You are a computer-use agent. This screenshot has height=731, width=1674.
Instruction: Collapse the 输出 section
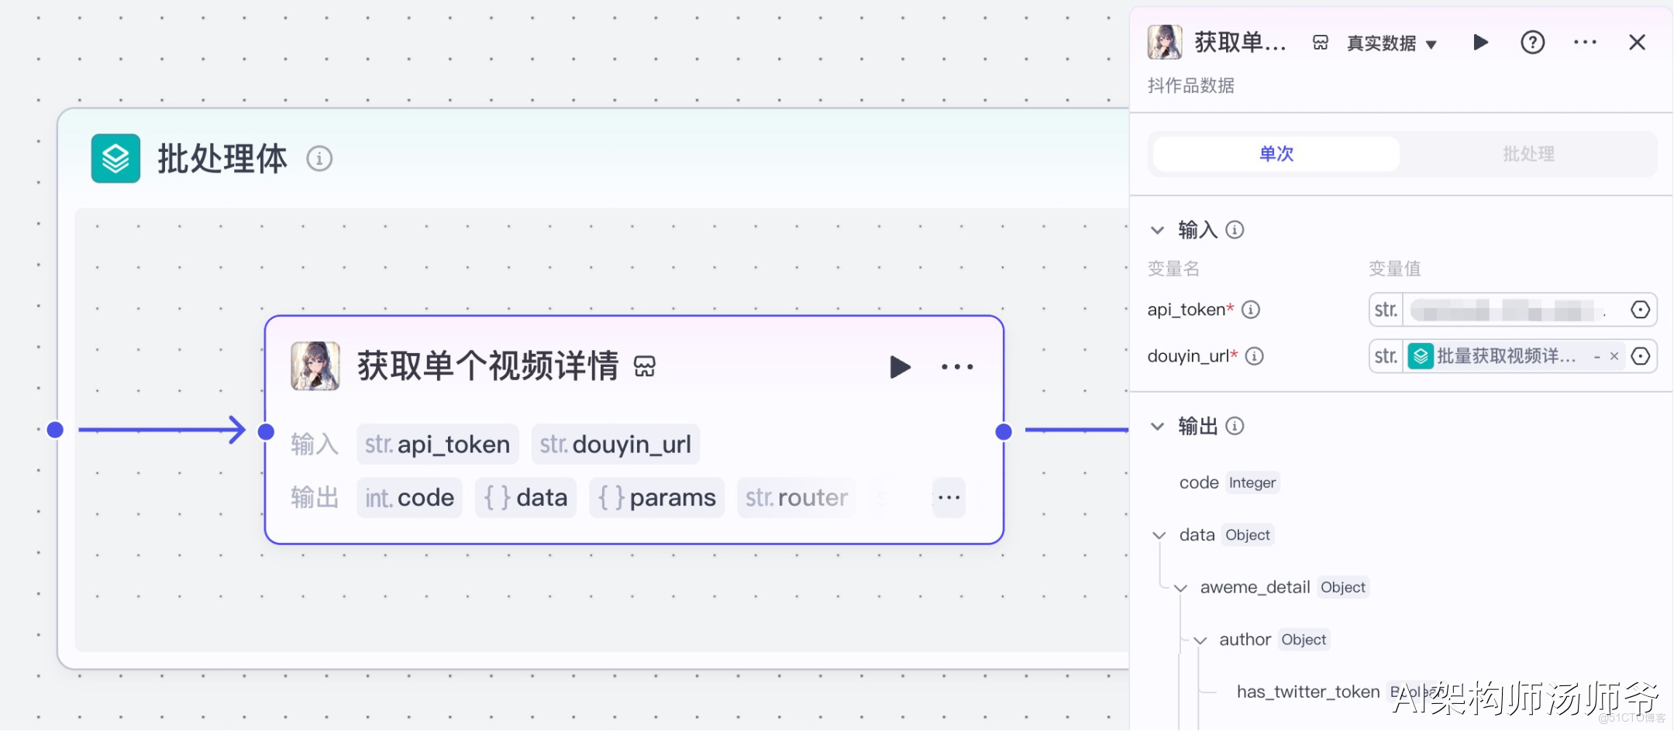[1157, 427]
